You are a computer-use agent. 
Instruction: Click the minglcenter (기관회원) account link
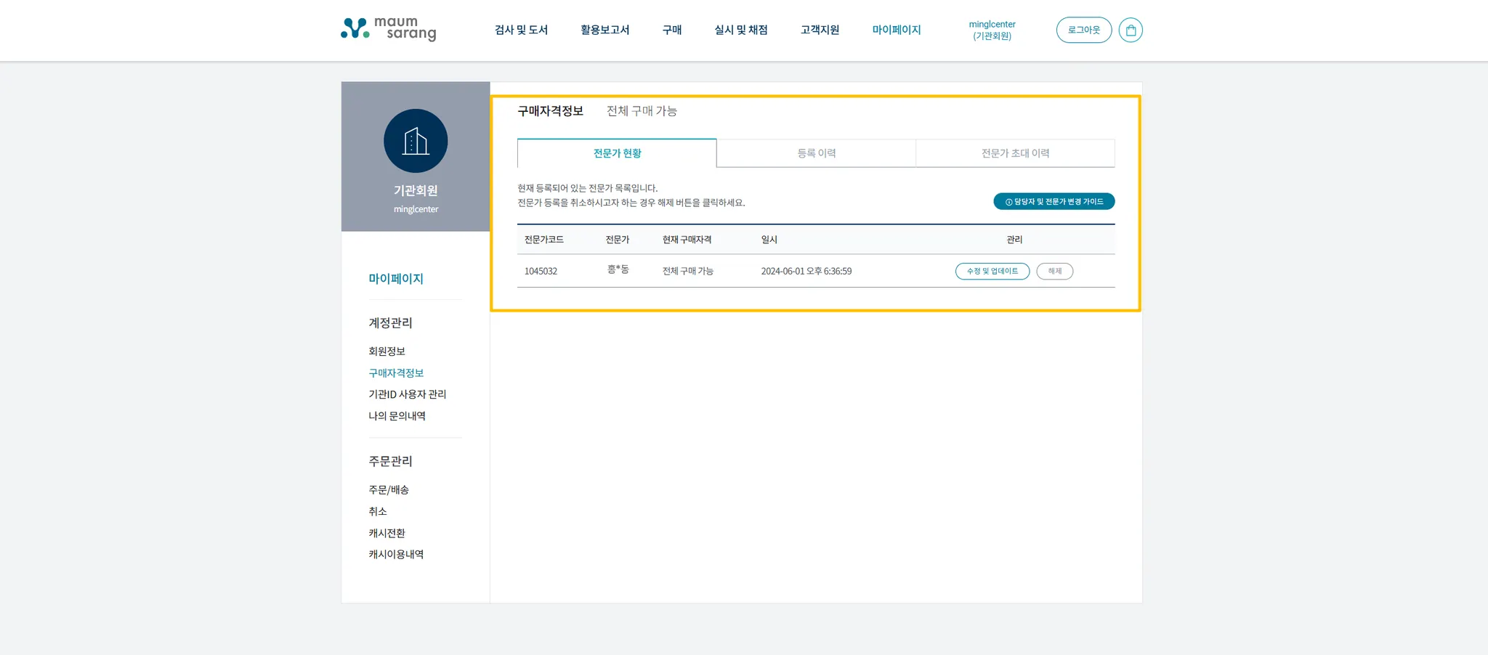pos(992,30)
